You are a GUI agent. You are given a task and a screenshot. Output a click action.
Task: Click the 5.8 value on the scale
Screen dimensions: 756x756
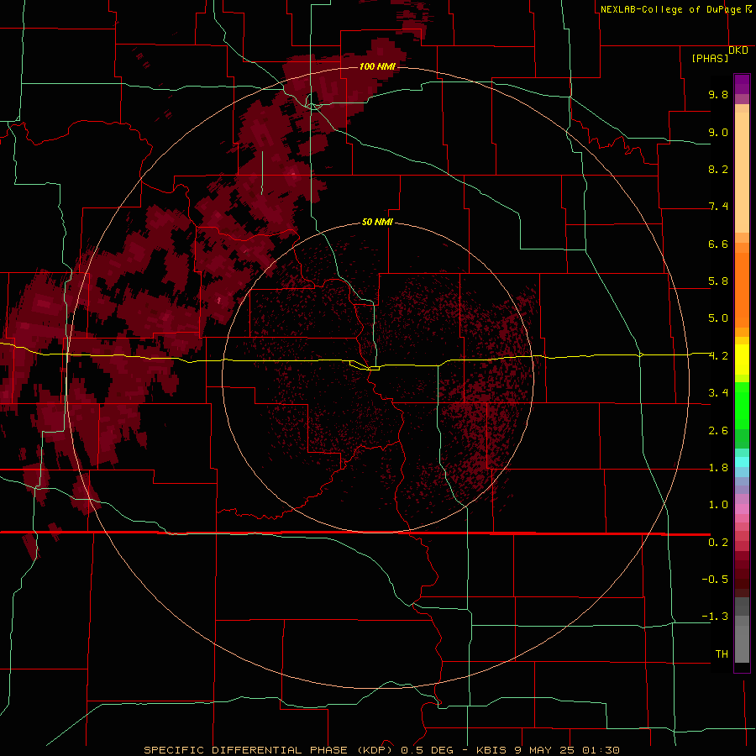tap(718, 281)
